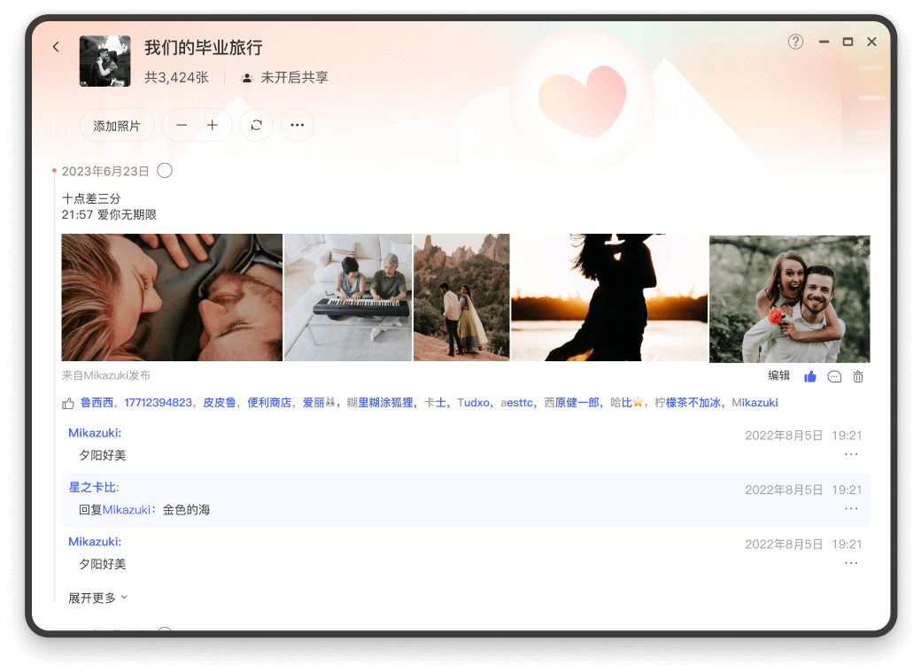Click the zoom in plus button
Screen dimensions: 921x672
[213, 126]
